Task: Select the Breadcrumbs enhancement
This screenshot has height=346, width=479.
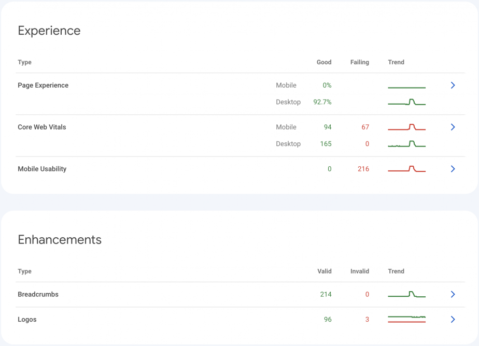Action: 38,294
